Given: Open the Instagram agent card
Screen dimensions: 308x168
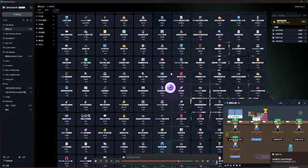Looking at the screenshot, I should click(200, 91).
